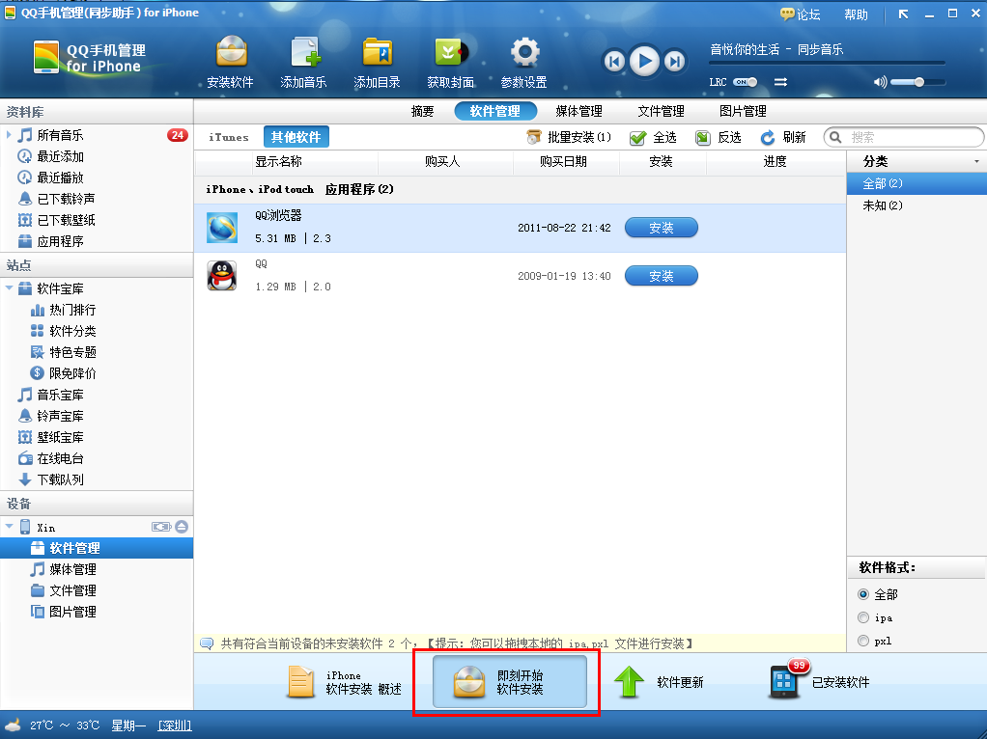Image resolution: width=987 pixels, height=739 pixels.
Task: Click the 安装软件 install software icon
Action: [x=231, y=52]
